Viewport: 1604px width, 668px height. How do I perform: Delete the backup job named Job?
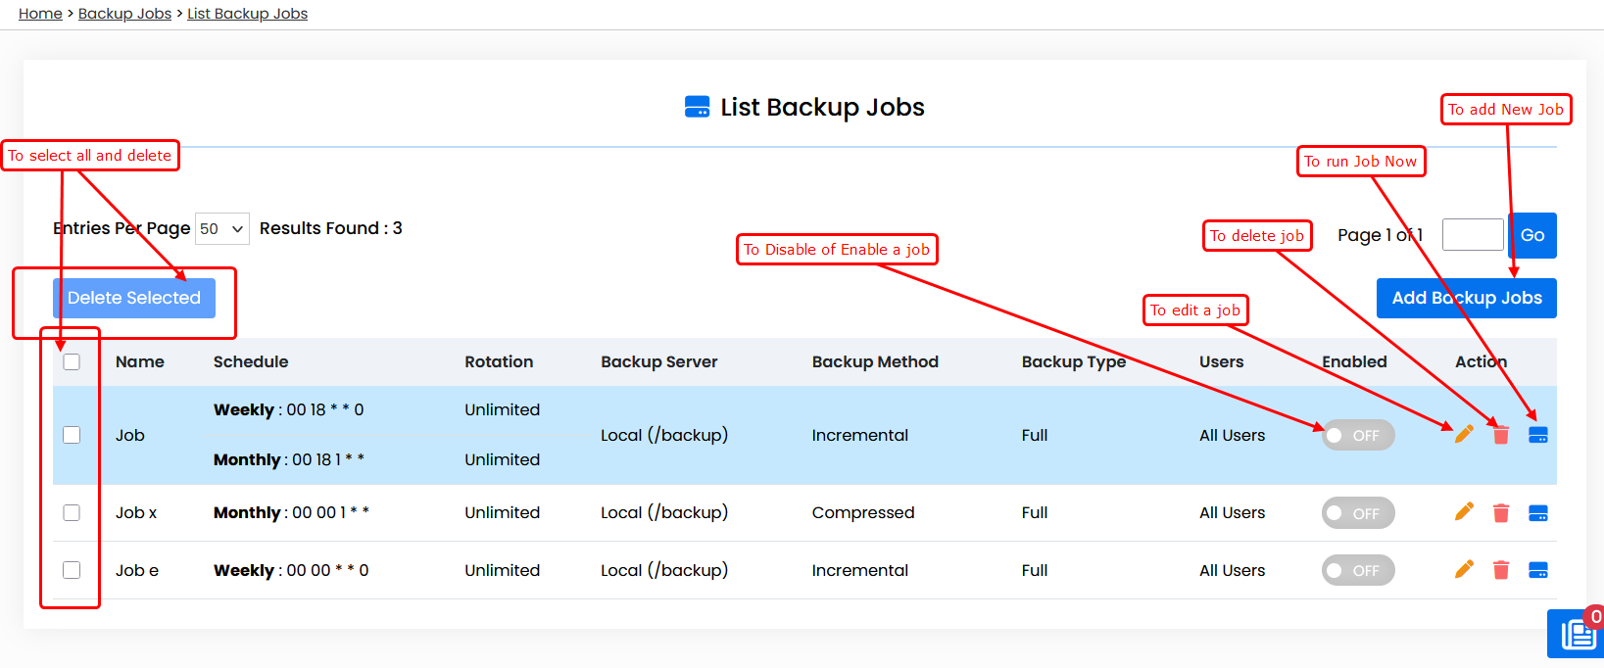[x=1501, y=435]
